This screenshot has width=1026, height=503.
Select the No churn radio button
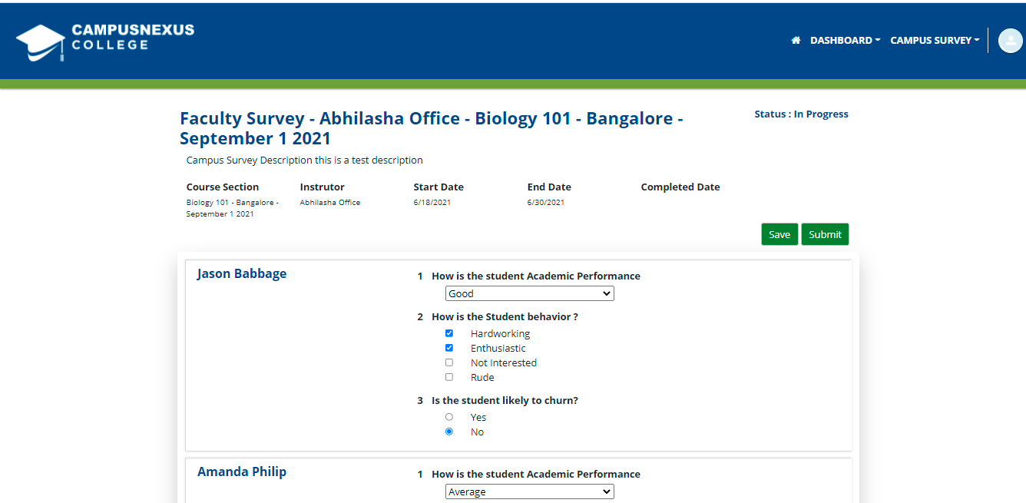[x=449, y=431]
